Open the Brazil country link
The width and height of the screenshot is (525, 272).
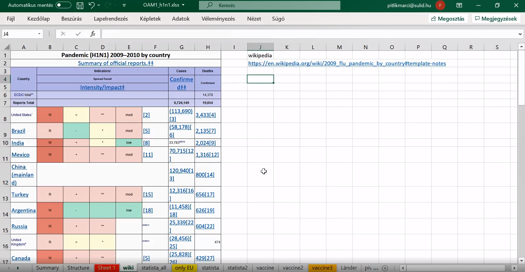[x=18, y=131]
